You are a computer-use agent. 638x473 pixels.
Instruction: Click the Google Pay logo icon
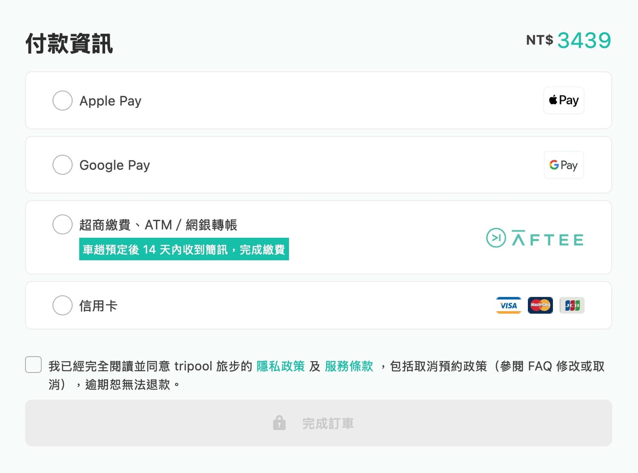(x=564, y=165)
